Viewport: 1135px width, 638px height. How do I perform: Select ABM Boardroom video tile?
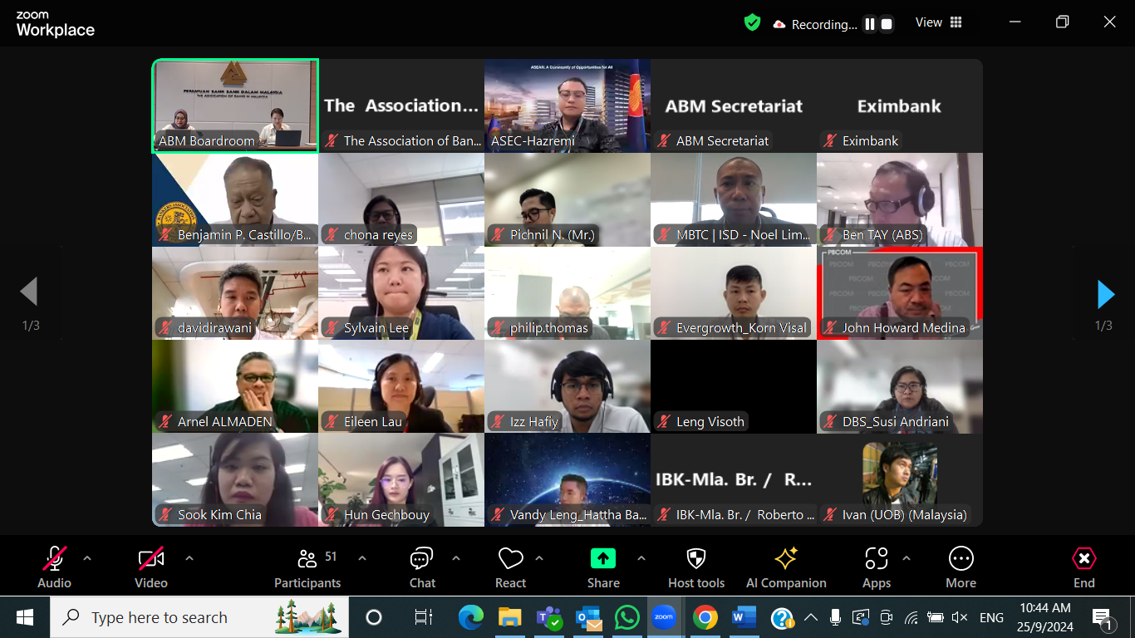pyautogui.click(x=235, y=106)
